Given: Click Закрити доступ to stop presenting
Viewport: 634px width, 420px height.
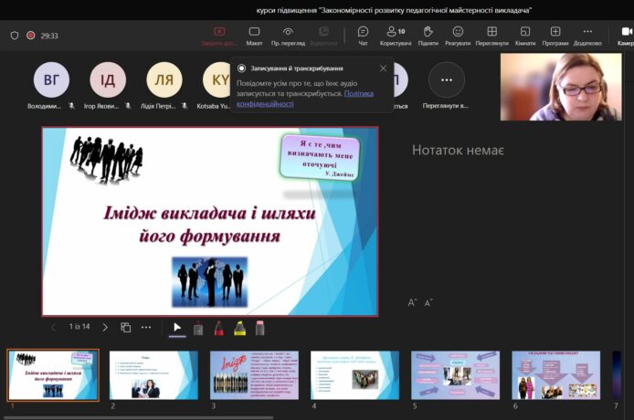Looking at the screenshot, I should 219,36.
